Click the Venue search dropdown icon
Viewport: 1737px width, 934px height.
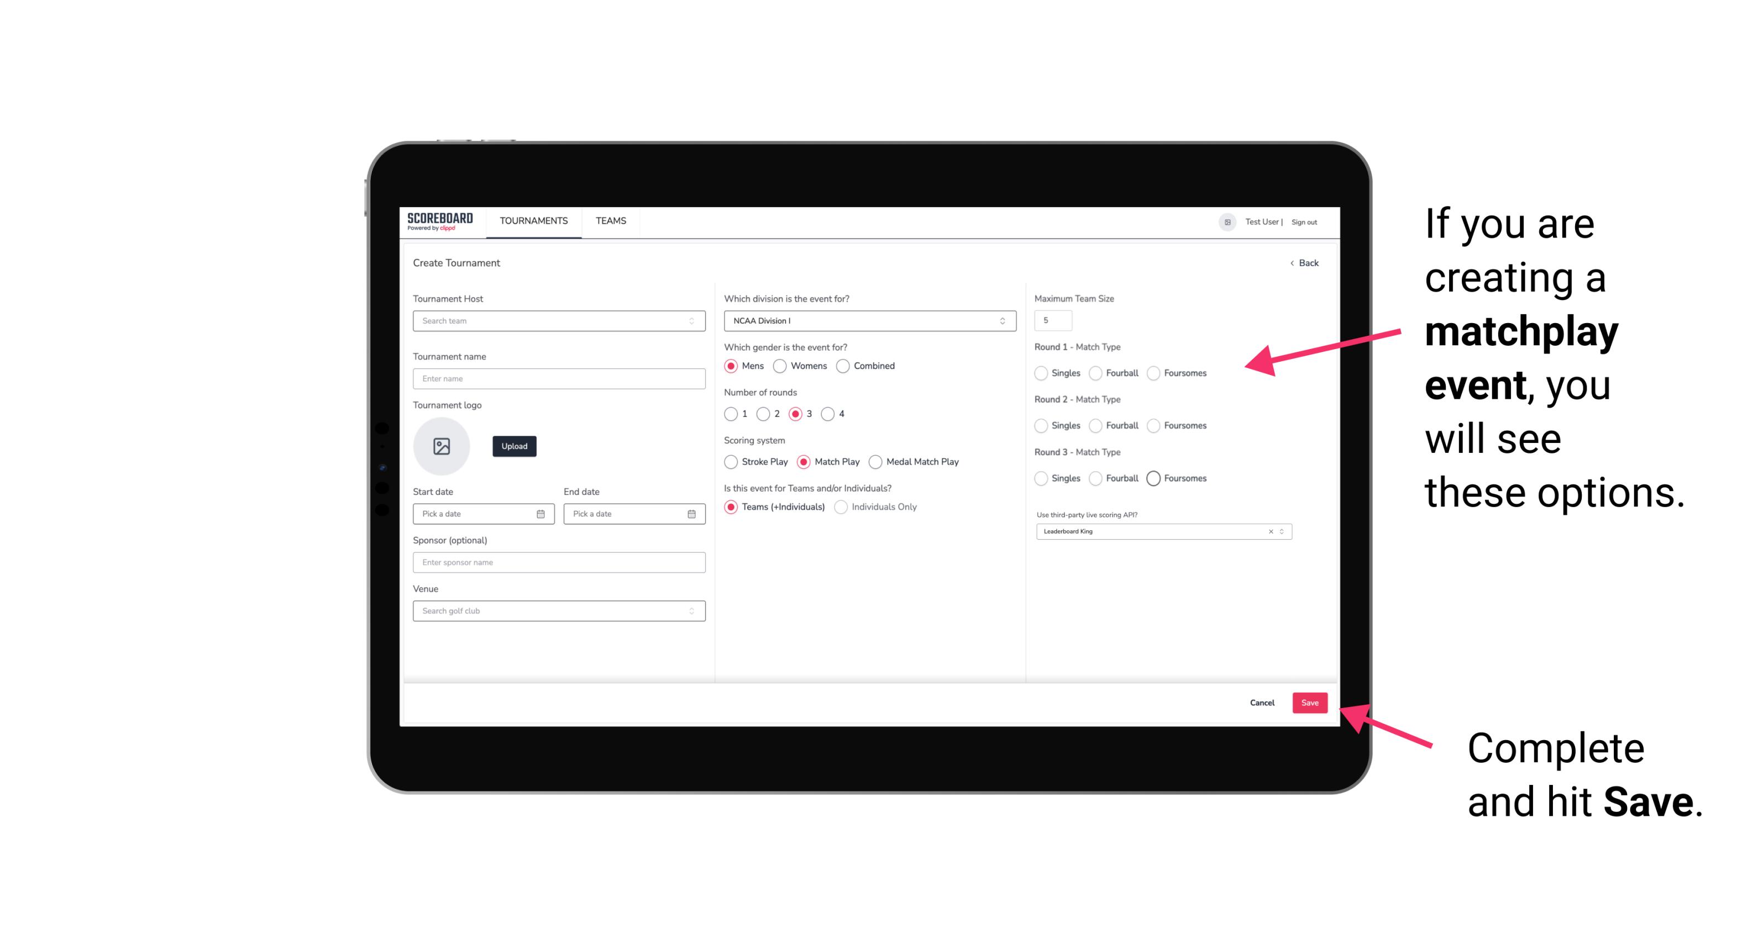(x=691, y=611)
